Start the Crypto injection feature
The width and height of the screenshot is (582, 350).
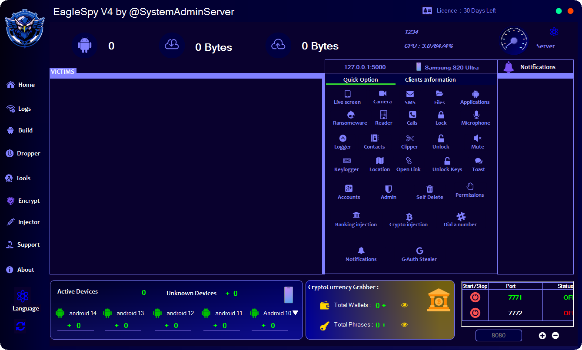(409, 219)
